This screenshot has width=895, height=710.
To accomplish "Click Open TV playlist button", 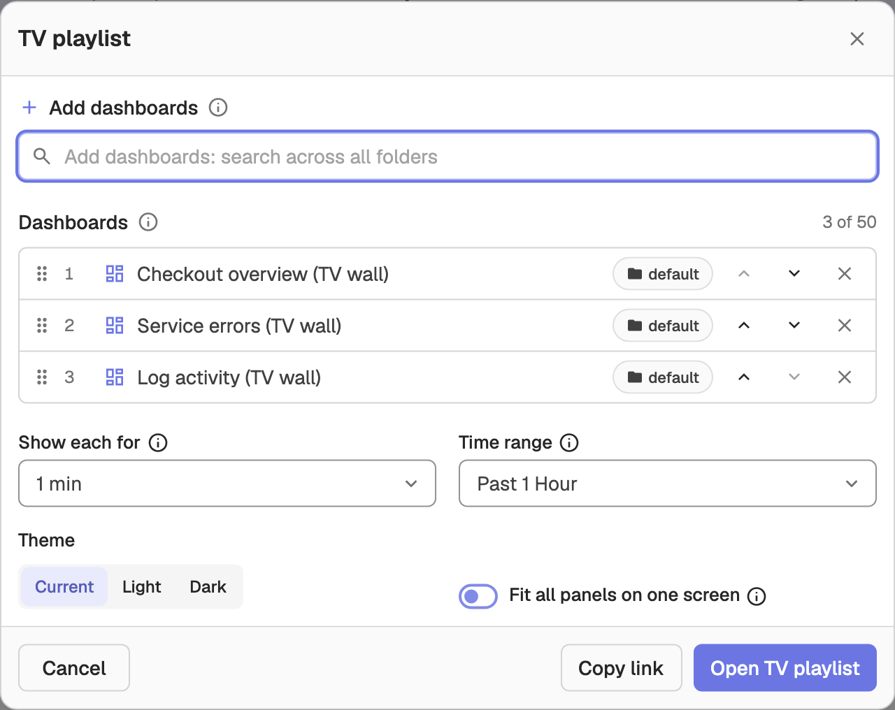I will (x=785, y=668).
